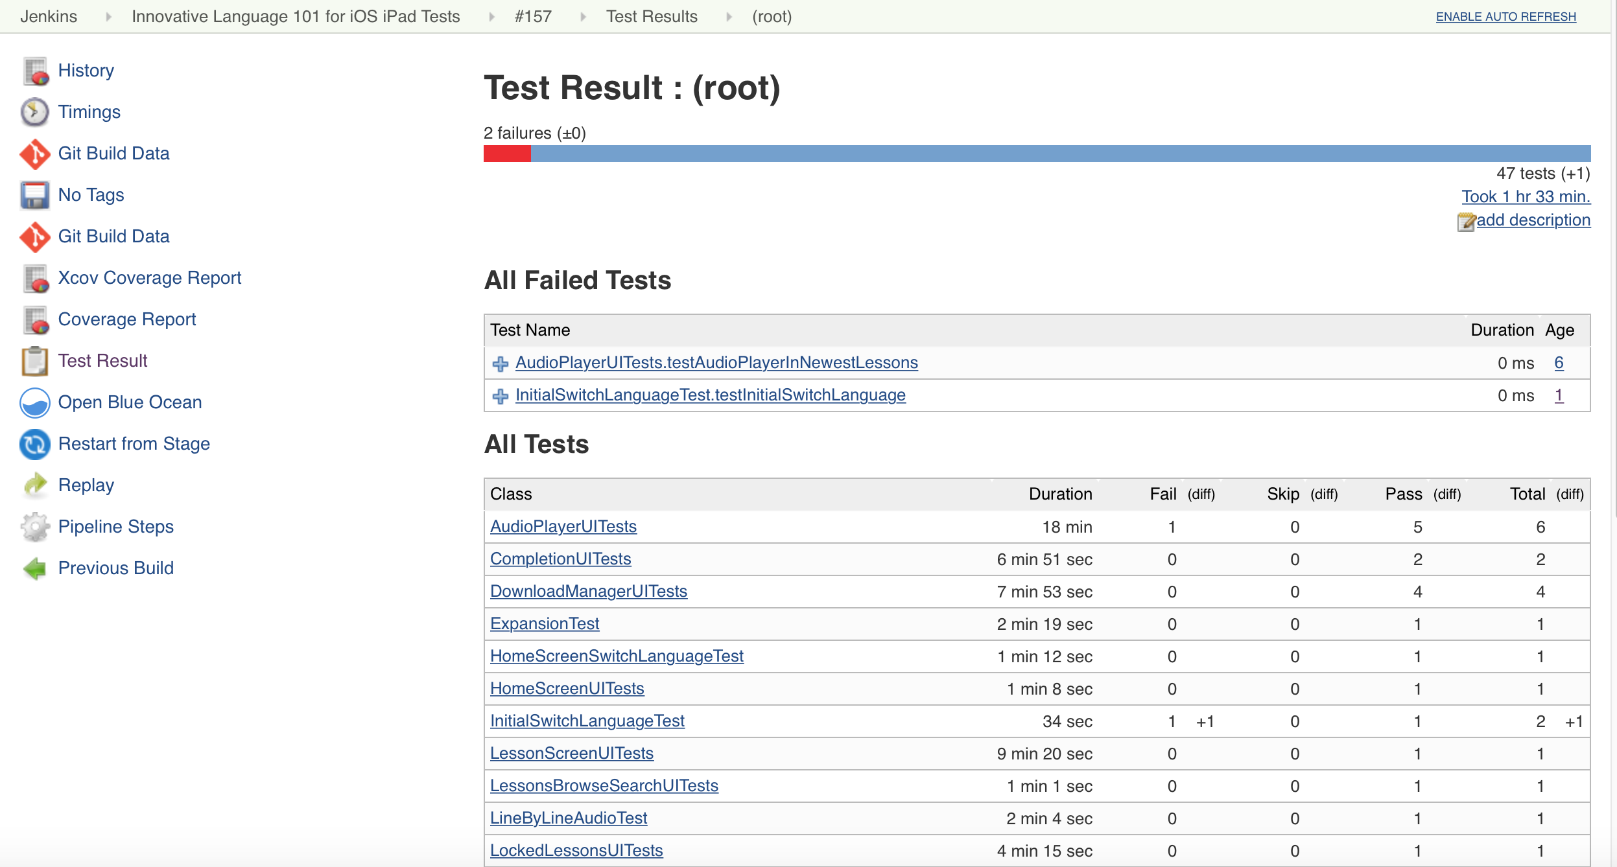Open the Timings clock icon
1617x867 pixels.
tap(34, 112)
